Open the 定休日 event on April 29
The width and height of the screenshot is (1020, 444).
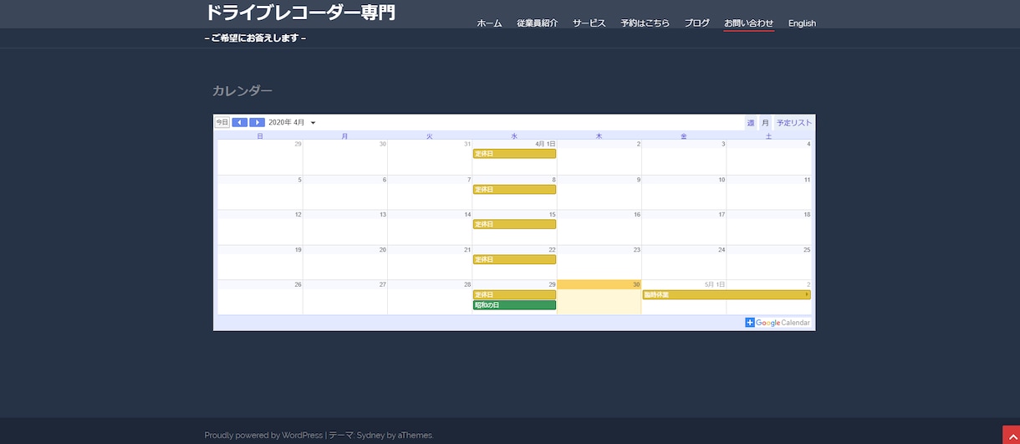pyautogui.click(x=514, y=294)
